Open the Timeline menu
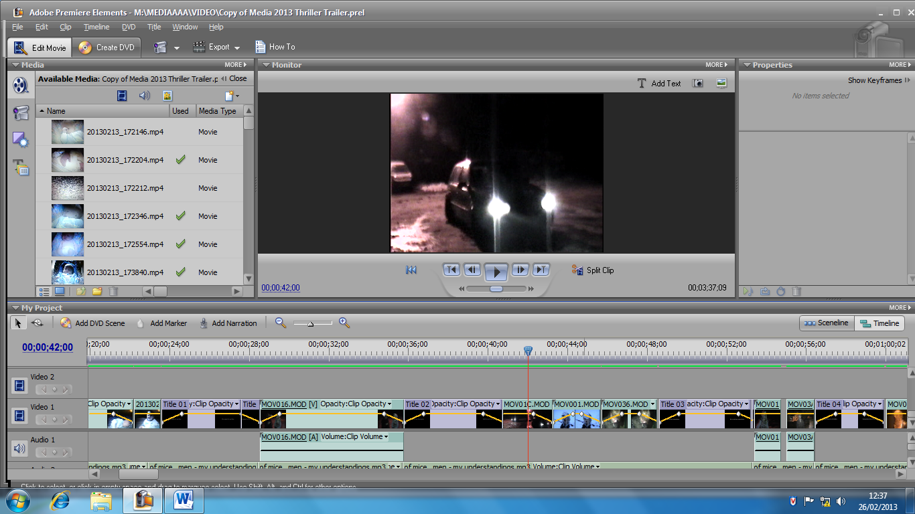 coord(96,27)
